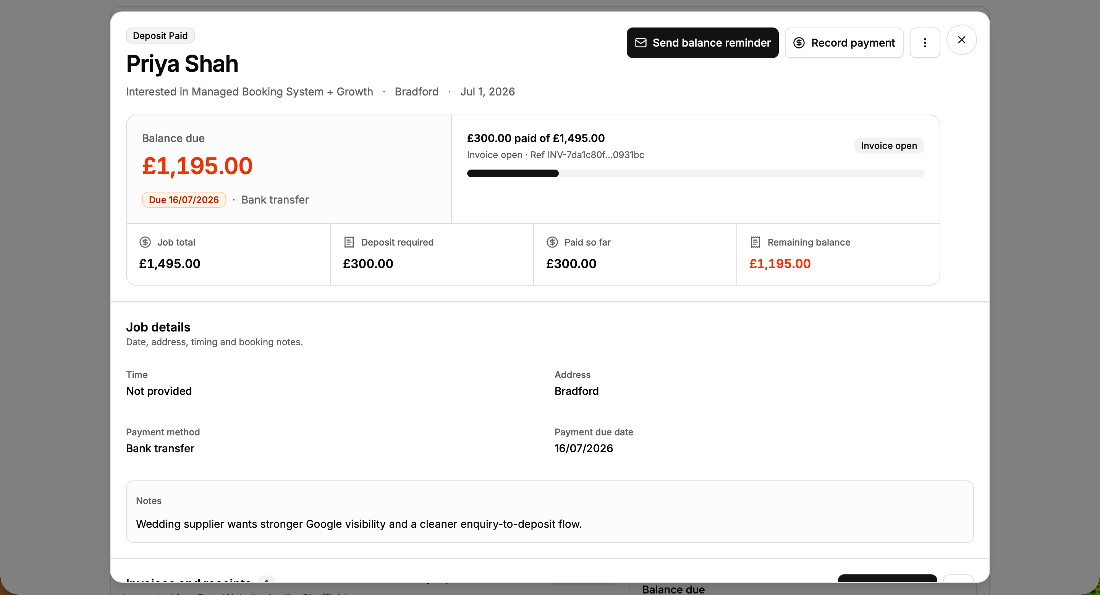Click the dollar icon on Record payment
Viewport: 1100px width, 595px height.
click(799, 43)
